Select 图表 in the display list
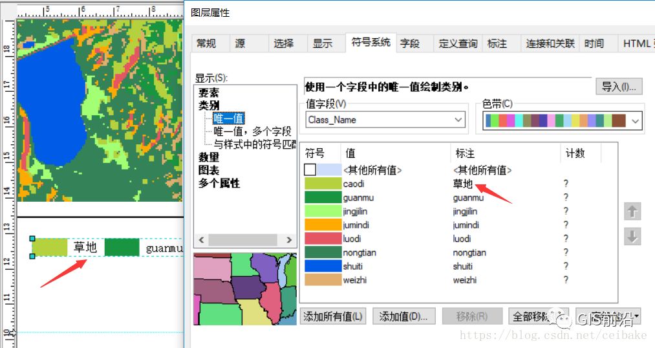The height and width of the screenshot is (348, 655). [208, 170]
